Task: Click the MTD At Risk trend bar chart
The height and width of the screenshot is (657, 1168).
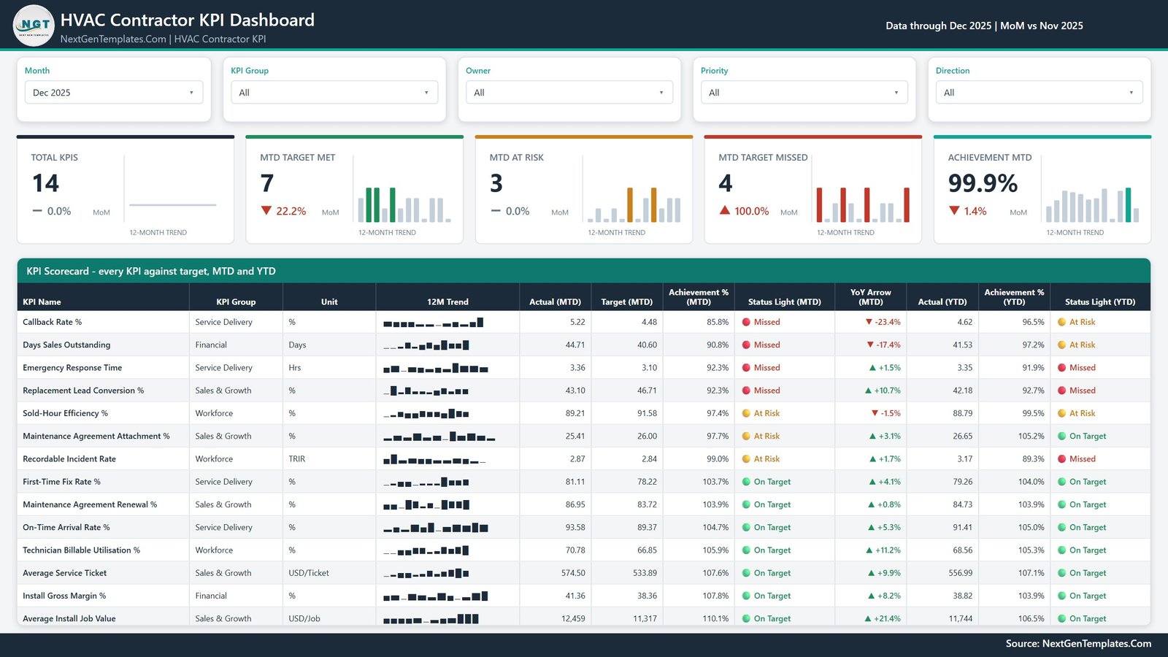Action: point(634,204)
